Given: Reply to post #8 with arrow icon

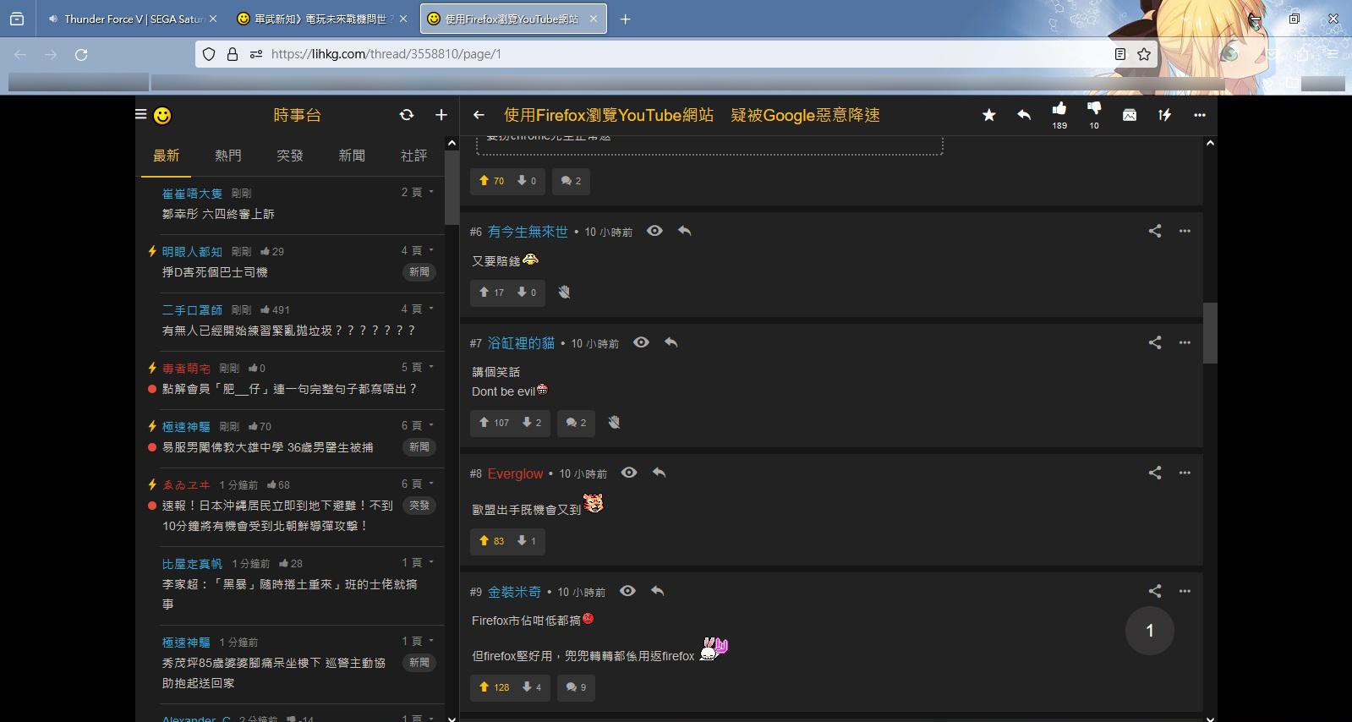Looking at the screenshot, I should point(660,473).
